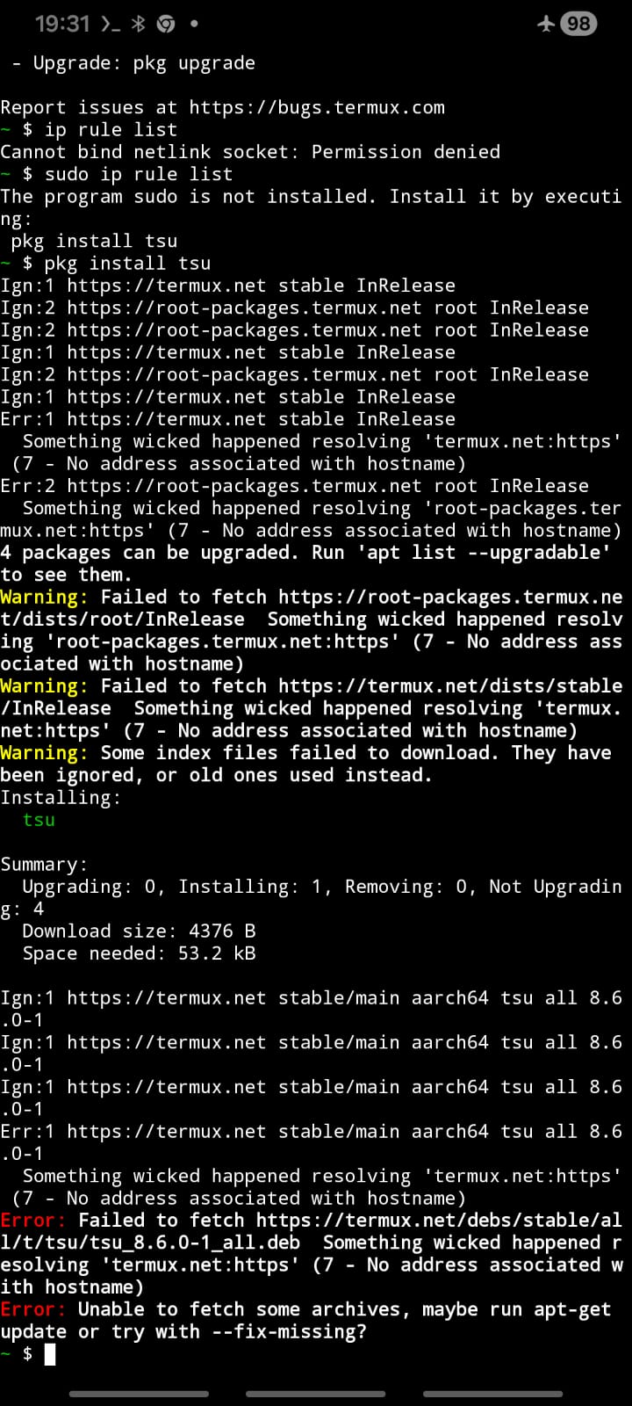Viewport: 632px width, 1406px height.
Task: Tap the Termux terminal notification icon
Action: pos(110,24)
